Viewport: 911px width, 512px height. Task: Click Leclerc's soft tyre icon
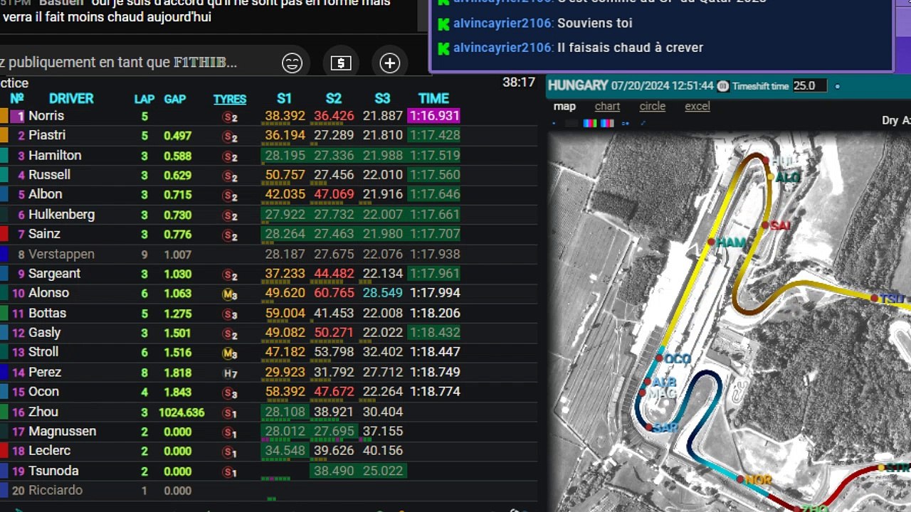pyautogui.click(x=230, y=452)
